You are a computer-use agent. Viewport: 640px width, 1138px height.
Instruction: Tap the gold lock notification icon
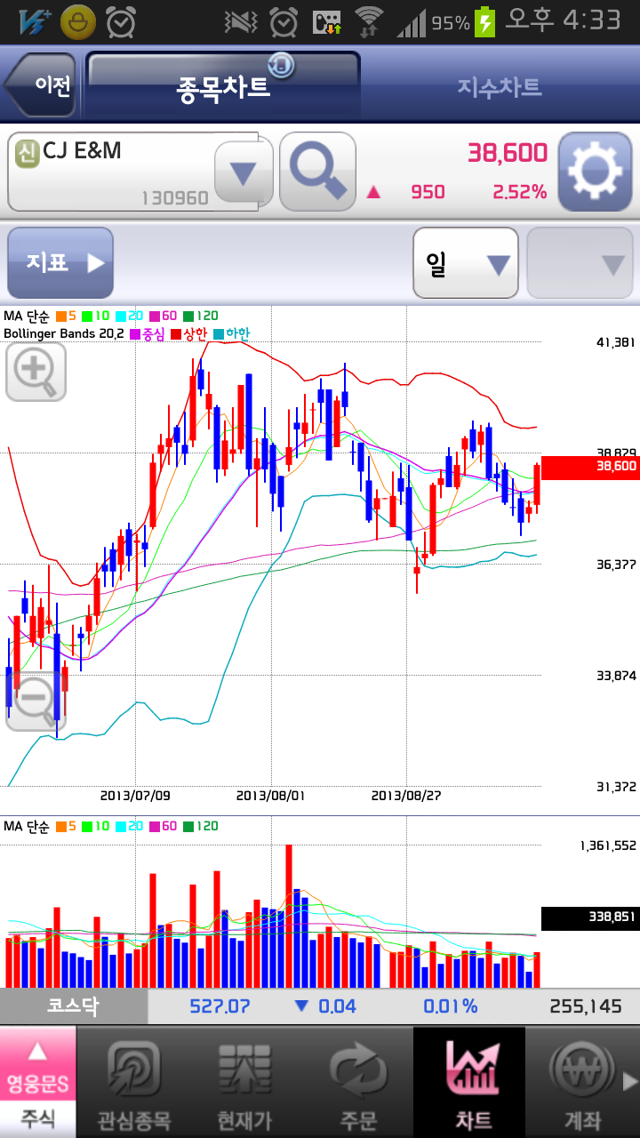(x=78, y=21)
